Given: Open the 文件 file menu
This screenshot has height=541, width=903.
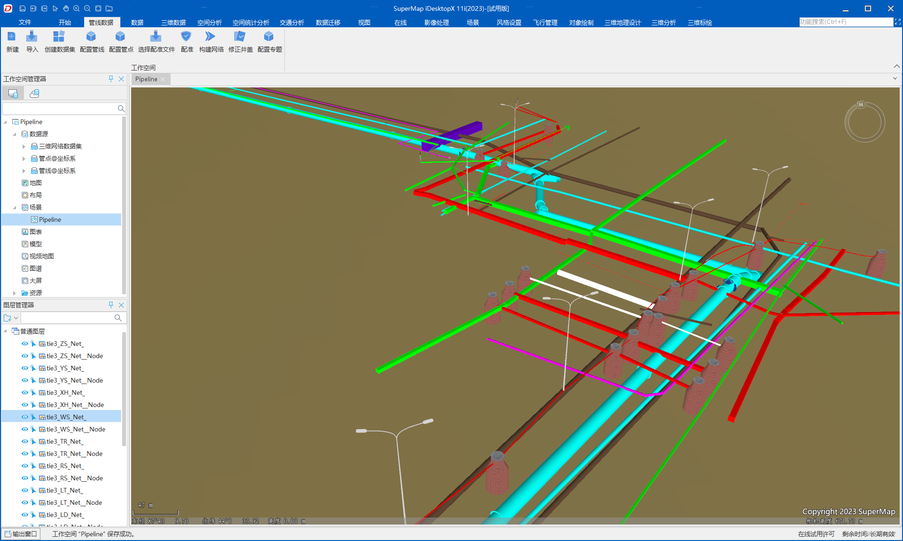Looking at the screenshot, I should click(25, 23).
